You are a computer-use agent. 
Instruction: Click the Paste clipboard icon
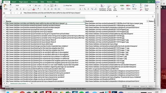tap(5, 6)
